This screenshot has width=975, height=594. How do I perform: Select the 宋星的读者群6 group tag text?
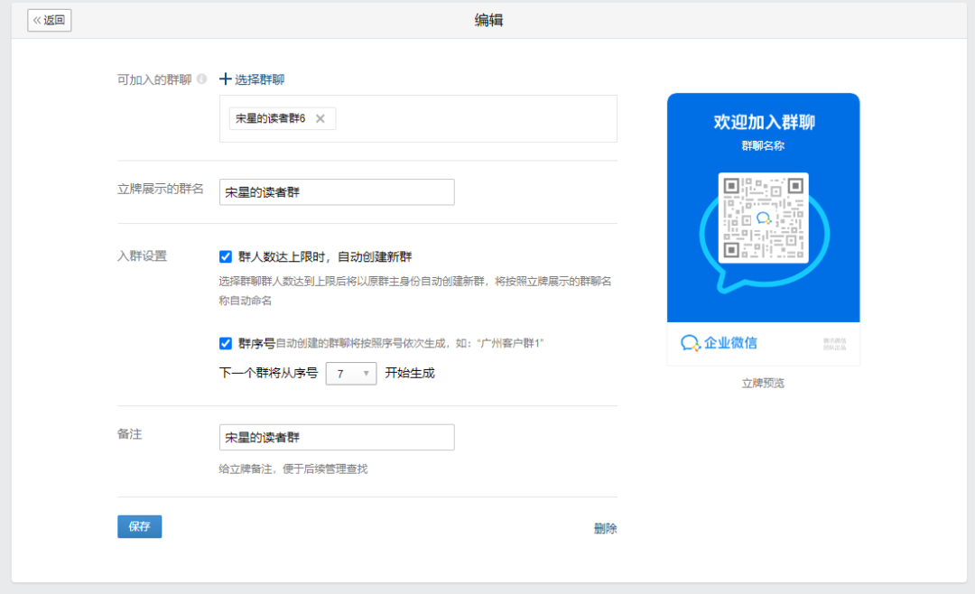click(x=271, y=118)
